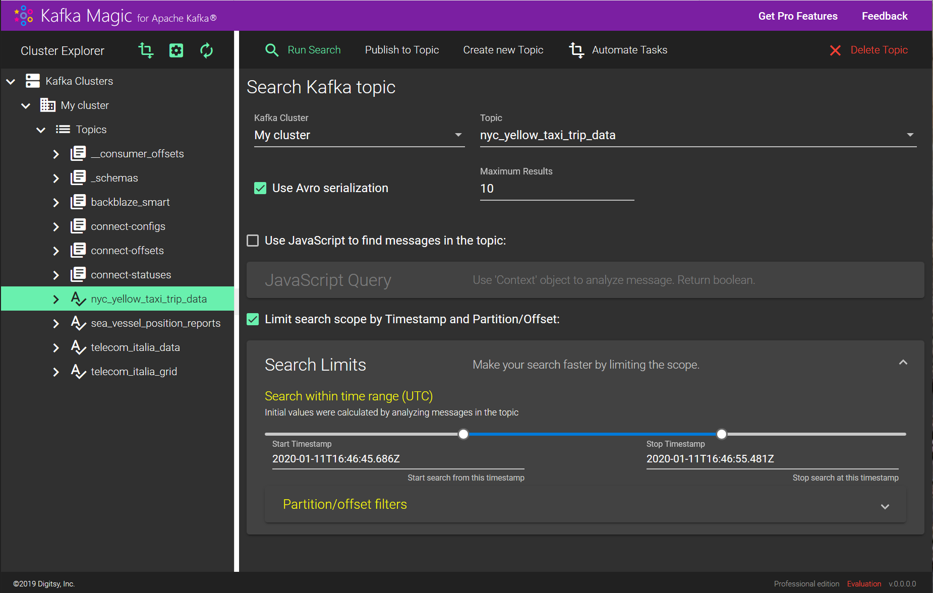Click the connect-configs topic icon
933x593 pixels.
click(78, 226)
